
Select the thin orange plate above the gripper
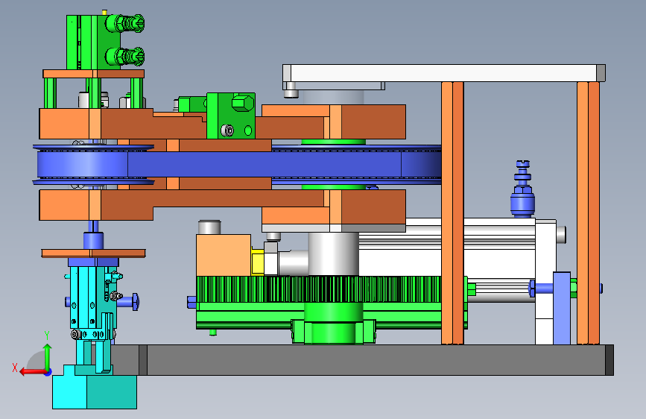[94, 253]
